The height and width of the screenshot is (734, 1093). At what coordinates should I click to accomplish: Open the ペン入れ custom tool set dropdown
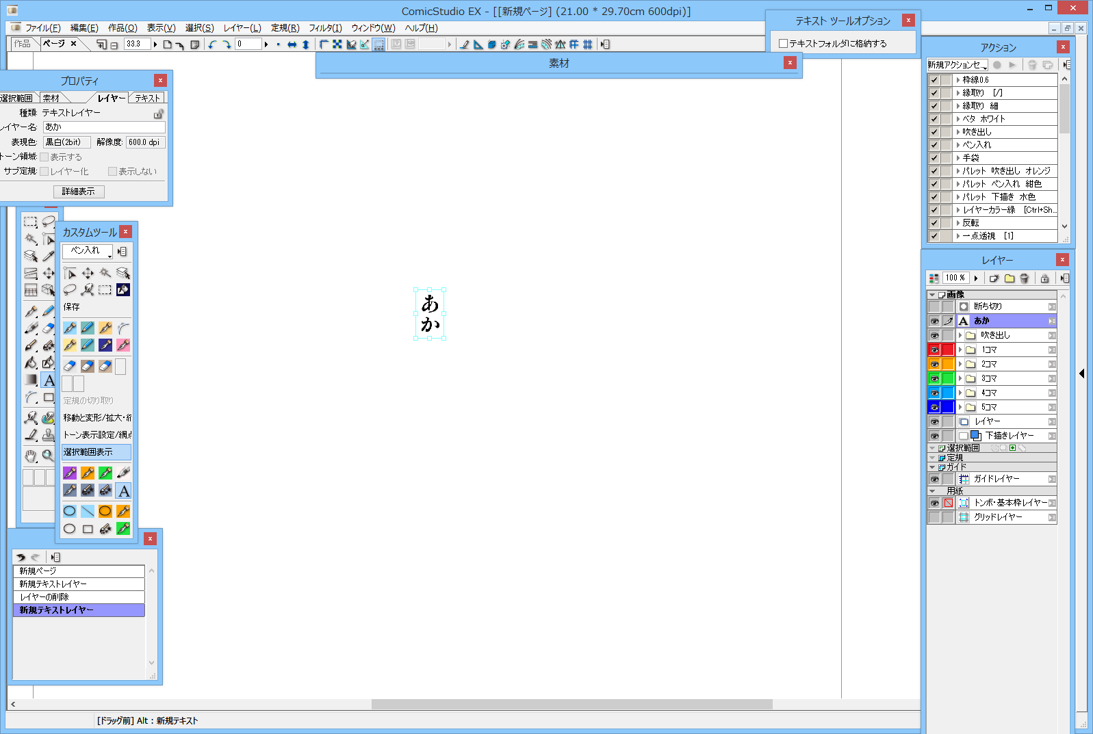coord(88,251)
